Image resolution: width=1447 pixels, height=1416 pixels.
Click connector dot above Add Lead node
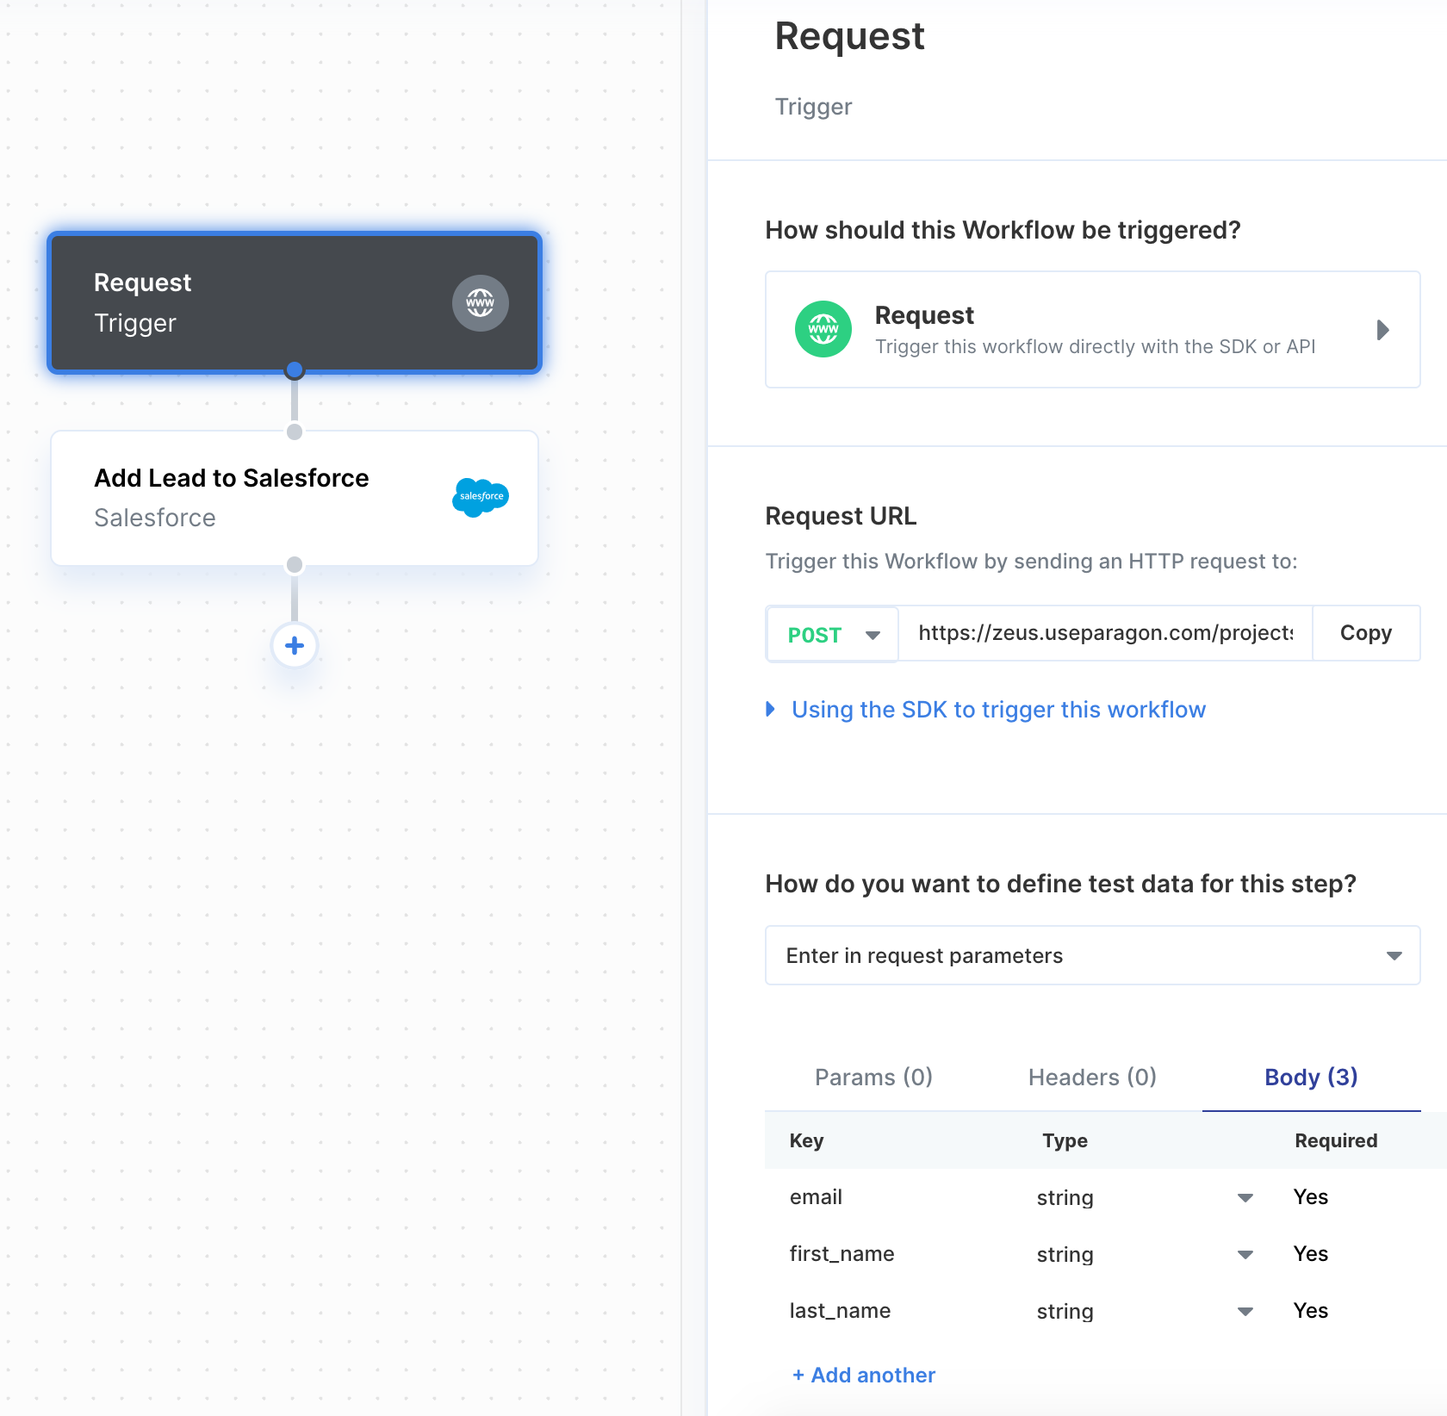point(295,432)
